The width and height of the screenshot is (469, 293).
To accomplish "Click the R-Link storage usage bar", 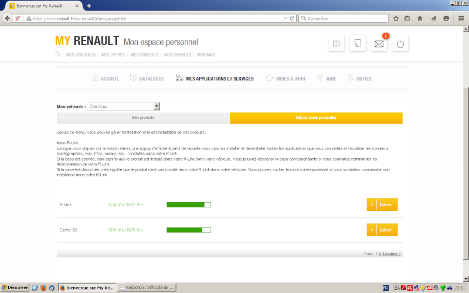I will click(189, 205).
